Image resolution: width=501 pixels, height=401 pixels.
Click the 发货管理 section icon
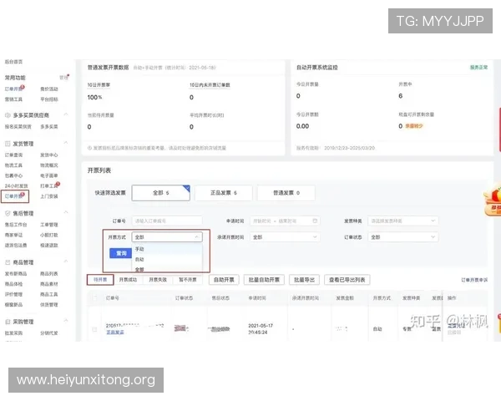point(8,144)
